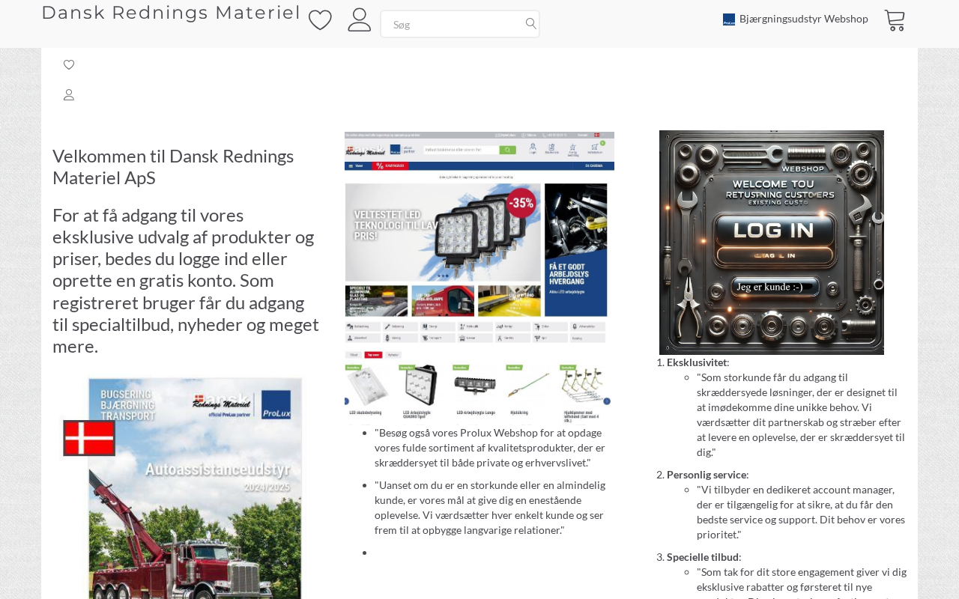
Task: Click the small person icon below the header
Action: (69, 95)
